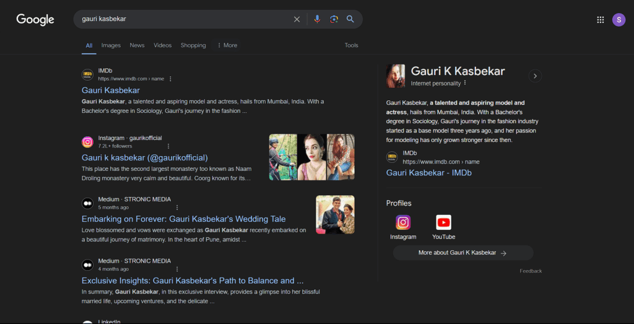
Task: Click IMDb favicon in knowledge panel
Action: click(392, 157)
